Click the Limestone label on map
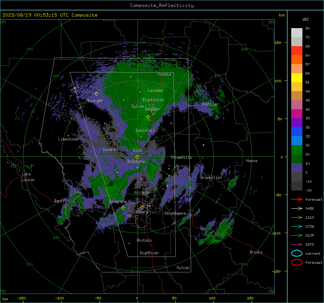 (68, 139)
